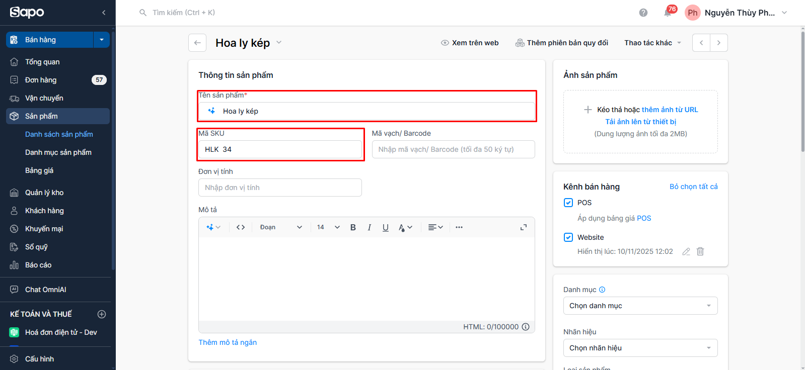
Task: Click the Ph user avatar
Action: (x=693, y=13)
